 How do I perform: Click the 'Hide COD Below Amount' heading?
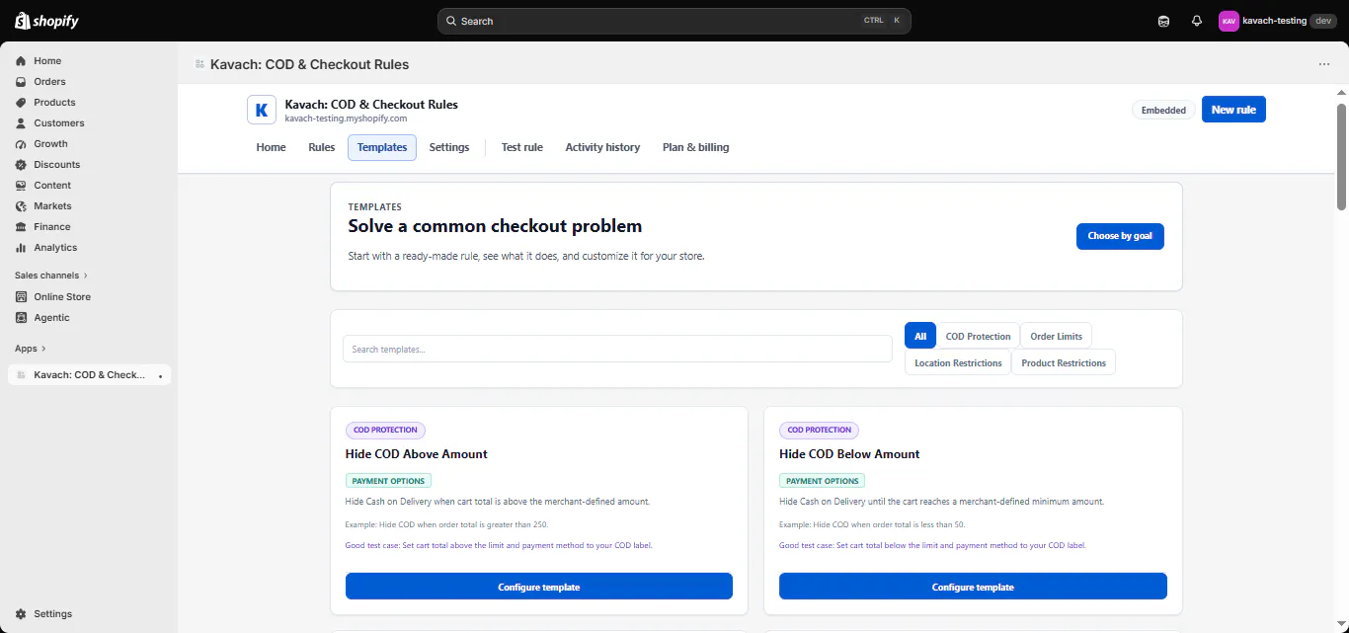849,454
